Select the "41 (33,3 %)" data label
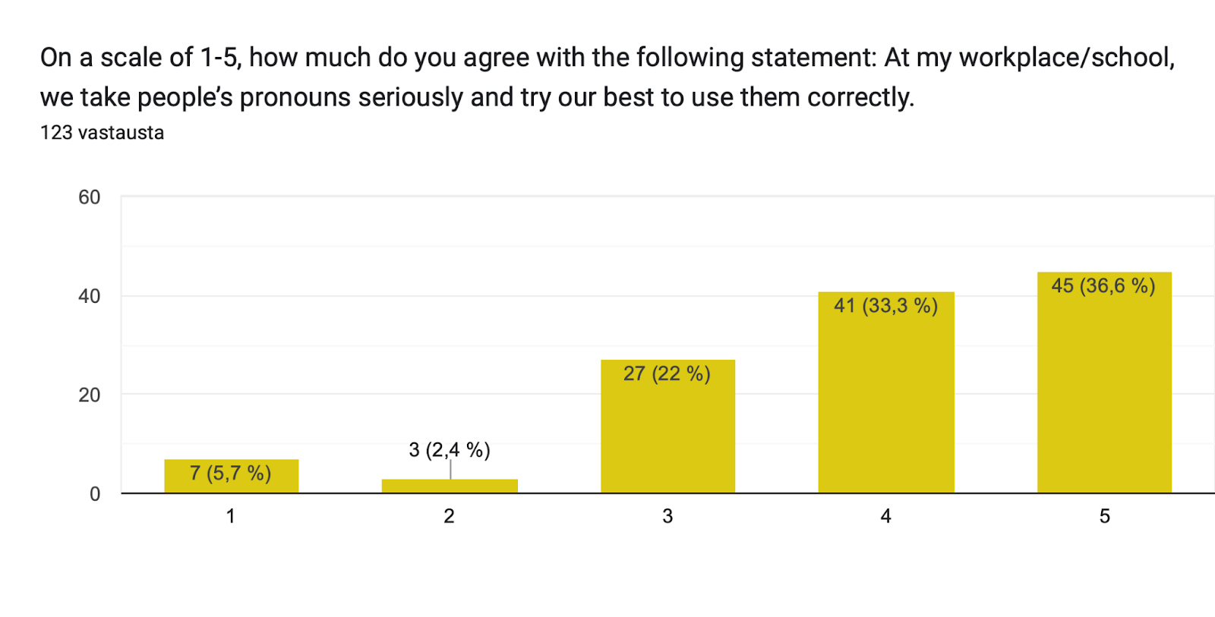 pyautogui.click(x=885, y=306)
